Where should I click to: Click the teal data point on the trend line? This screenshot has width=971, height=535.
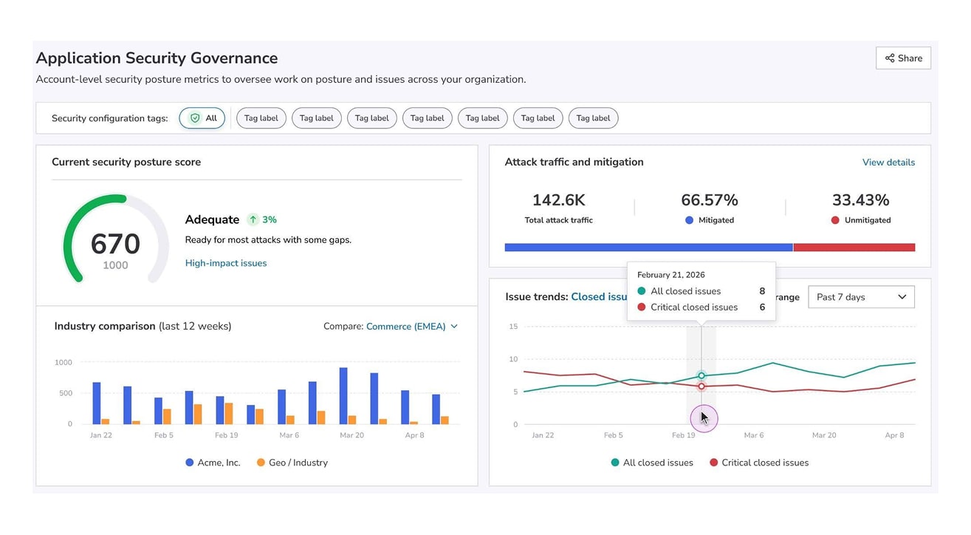[701, 376]
